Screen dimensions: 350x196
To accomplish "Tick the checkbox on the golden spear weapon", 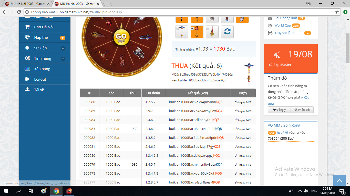I will pyautogui.click(x=208, y=28).
